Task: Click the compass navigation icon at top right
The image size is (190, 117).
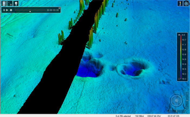Action: 186,4
